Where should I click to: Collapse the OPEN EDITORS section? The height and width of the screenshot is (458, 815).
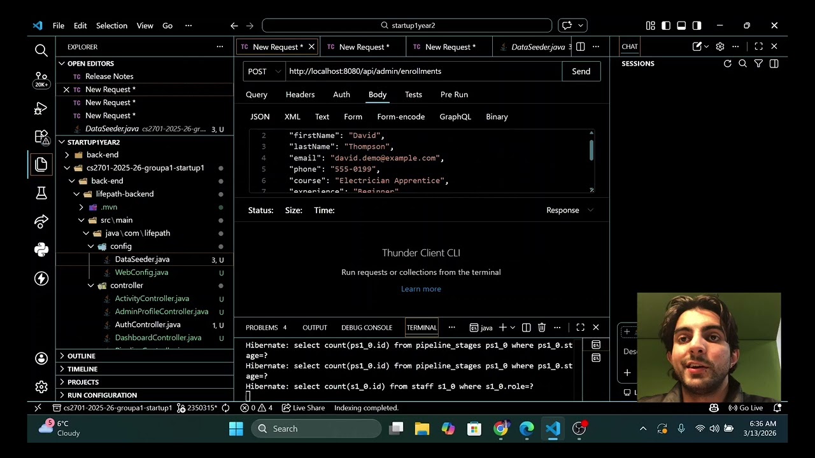tap(62, 64)
